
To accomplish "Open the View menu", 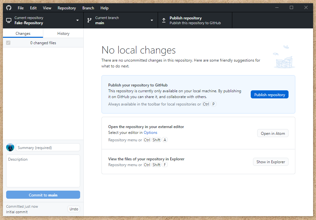I will [47, 8].
